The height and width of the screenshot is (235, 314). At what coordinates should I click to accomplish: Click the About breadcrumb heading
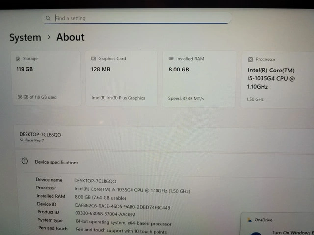70,37
